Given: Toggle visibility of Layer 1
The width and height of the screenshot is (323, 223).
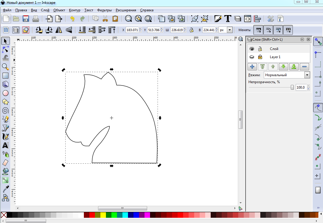Looking at the screenshot, I should [252, 57].
